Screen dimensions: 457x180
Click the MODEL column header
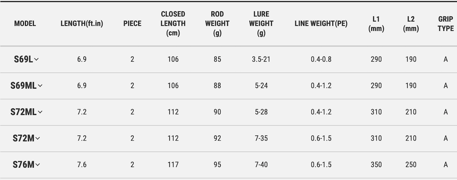tap(25, 24)
